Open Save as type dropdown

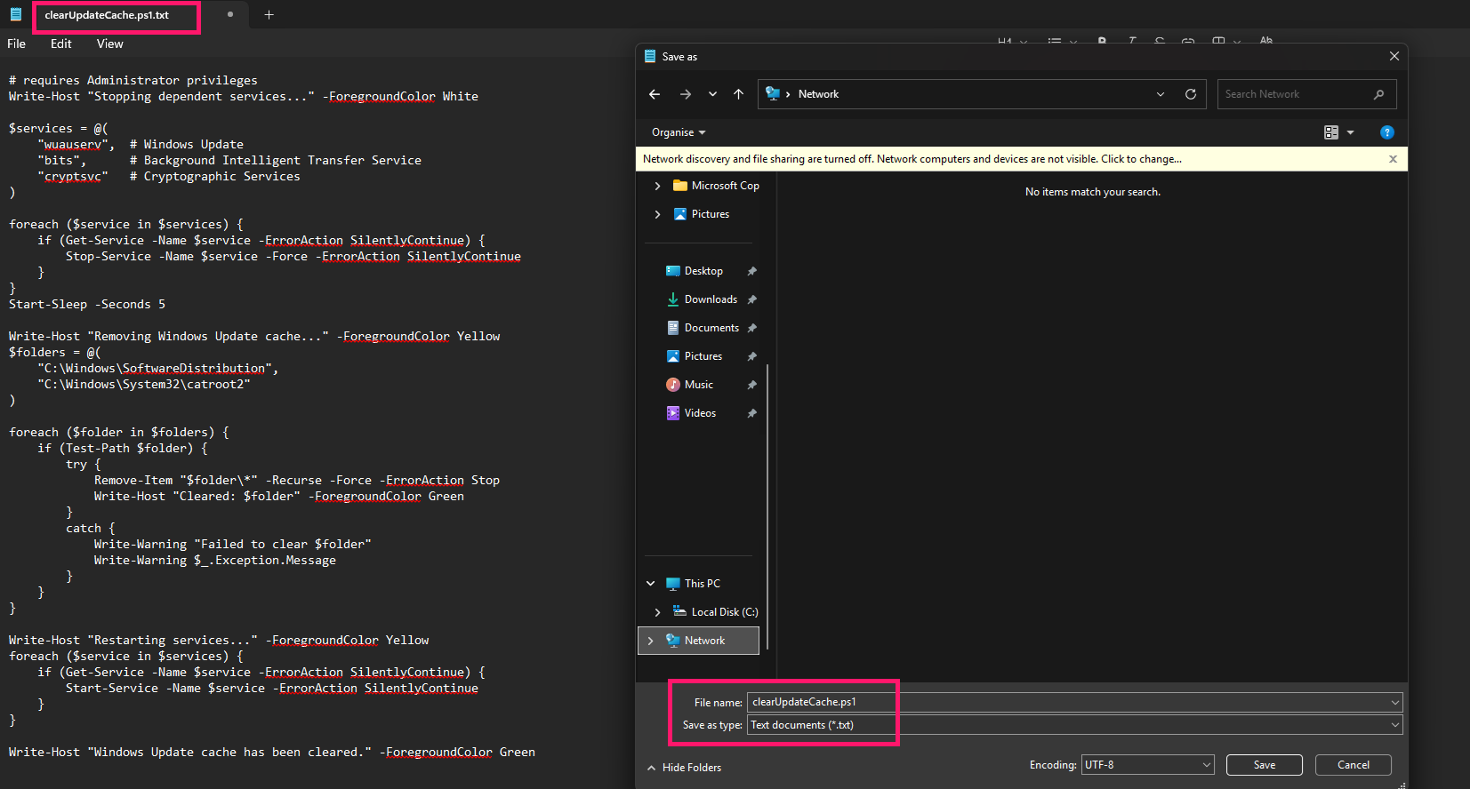(x=1075, y=725)
